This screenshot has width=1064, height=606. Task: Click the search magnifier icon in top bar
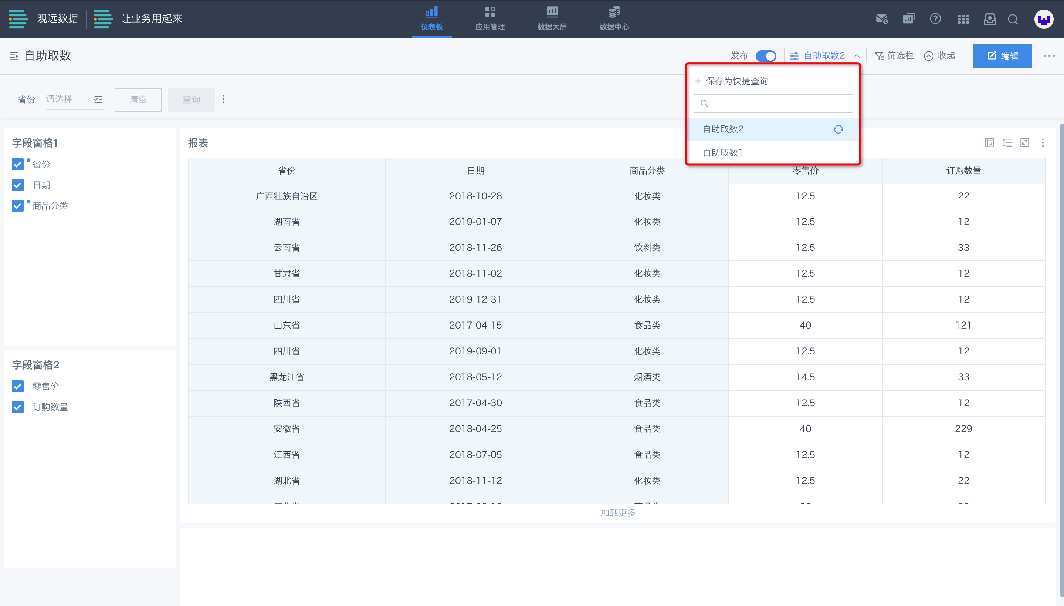pyautogui.click(x=1013, y=19)
